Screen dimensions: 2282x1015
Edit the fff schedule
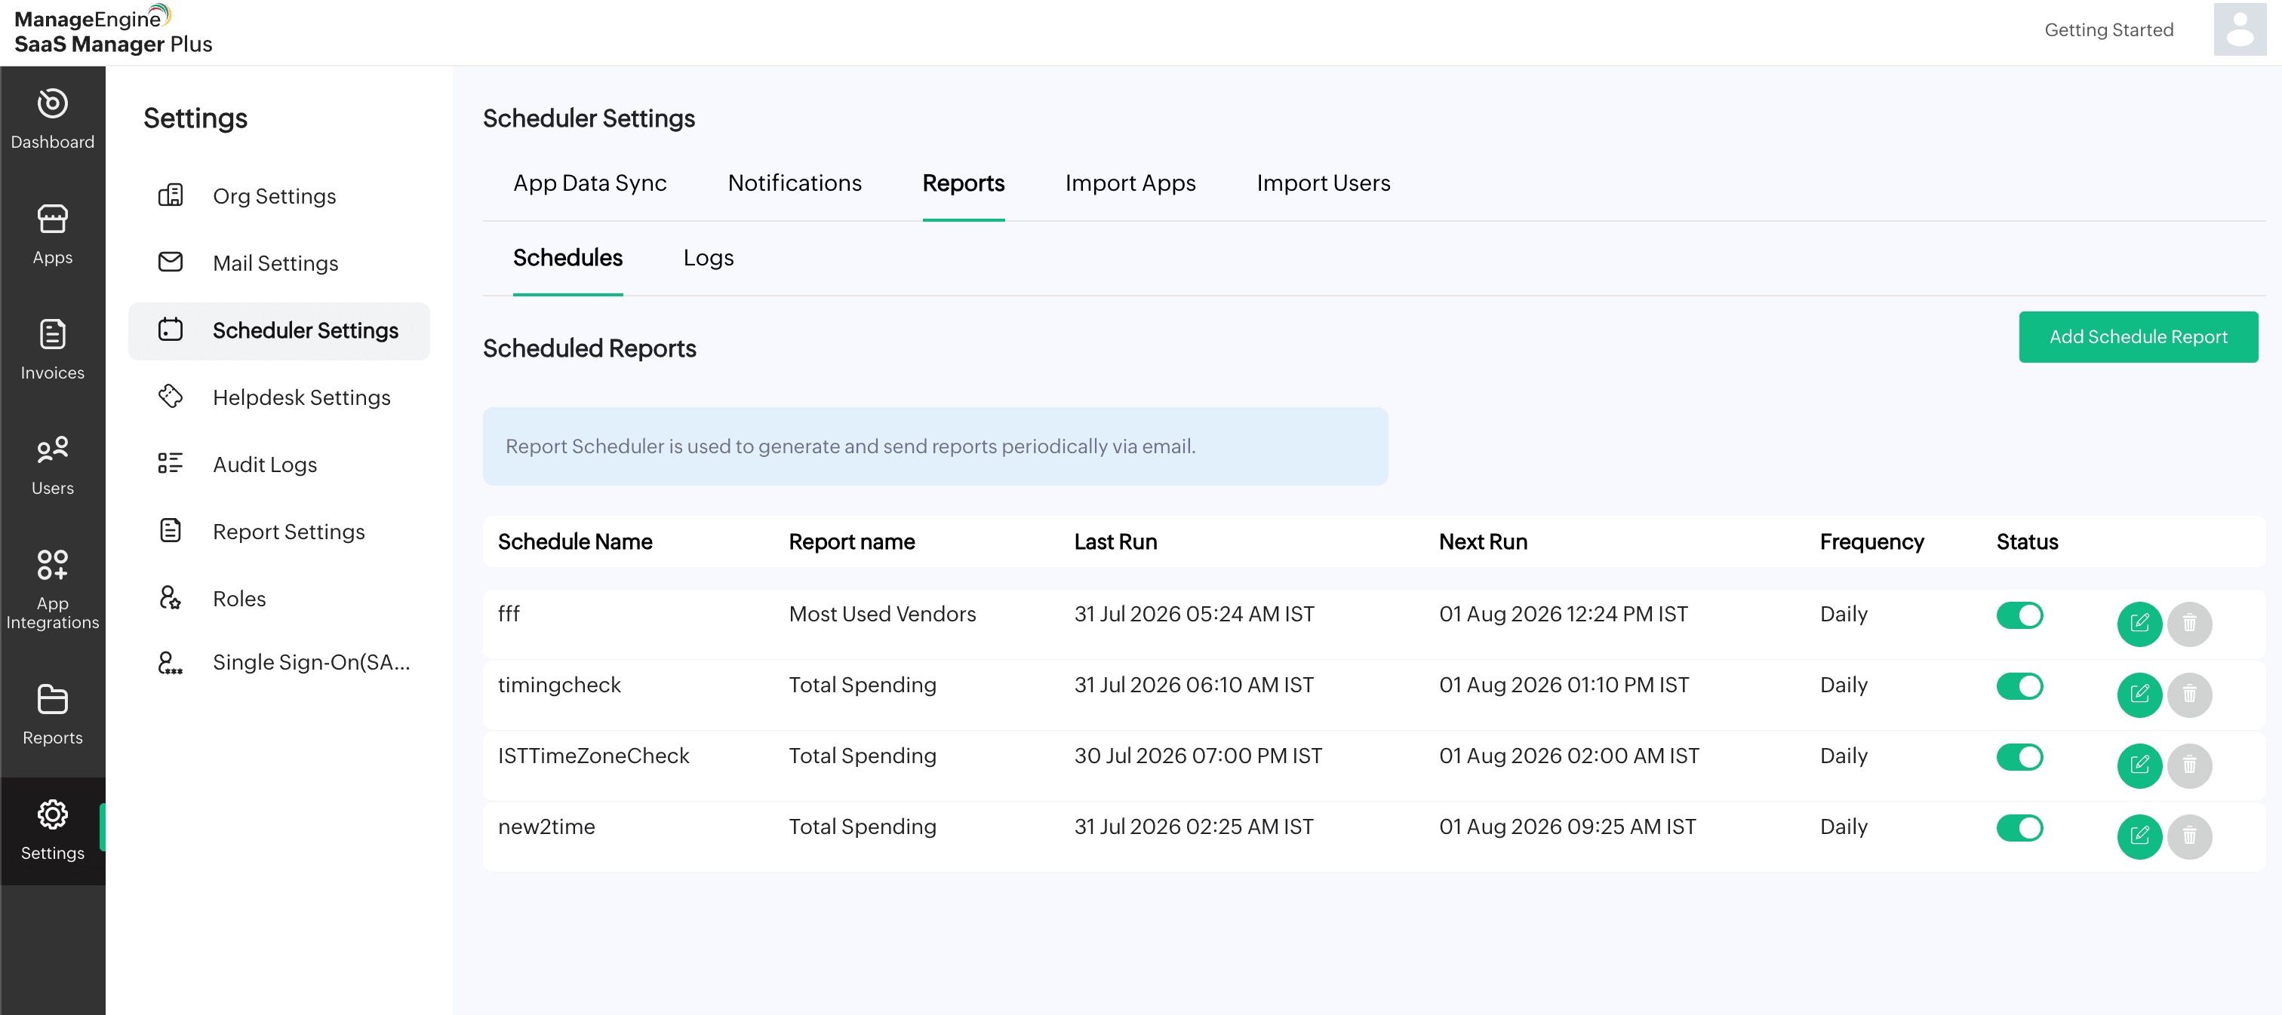2139,624
